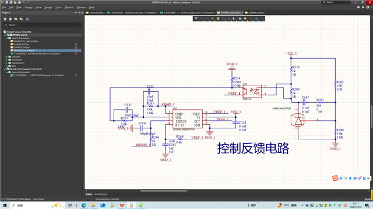
Task: Open the Projects panel gear settings icon
Action: tap(27, 19)
